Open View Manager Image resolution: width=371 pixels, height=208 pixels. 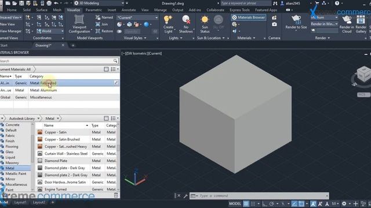(11, 31)
